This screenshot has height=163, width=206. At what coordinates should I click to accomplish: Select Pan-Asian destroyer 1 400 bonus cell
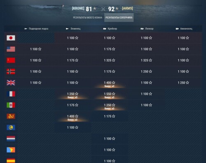coord(73,116)
